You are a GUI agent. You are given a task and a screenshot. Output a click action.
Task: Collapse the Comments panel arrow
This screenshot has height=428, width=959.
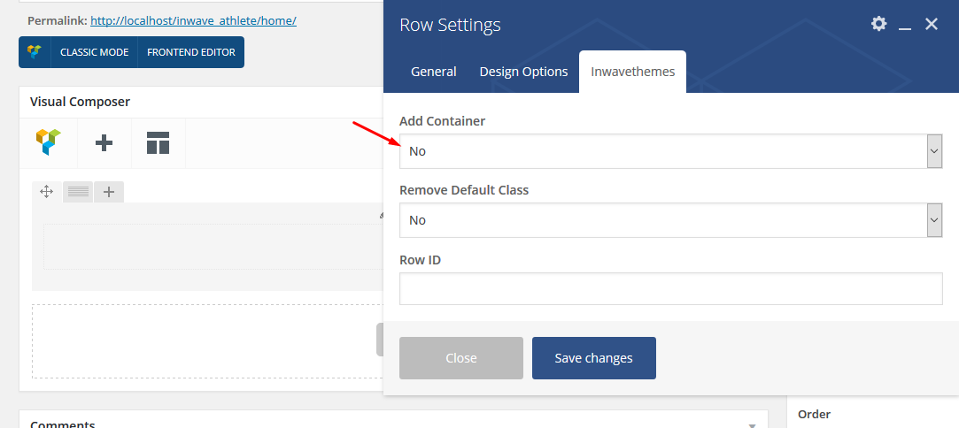(x=752, y=425)
